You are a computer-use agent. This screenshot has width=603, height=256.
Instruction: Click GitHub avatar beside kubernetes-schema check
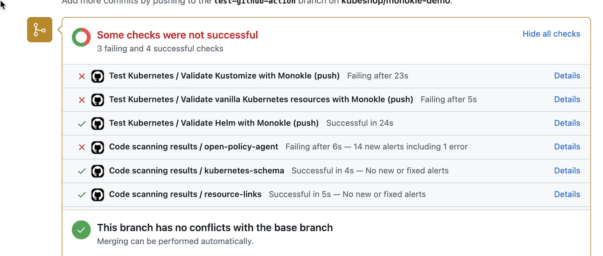(x=98, y=171)
